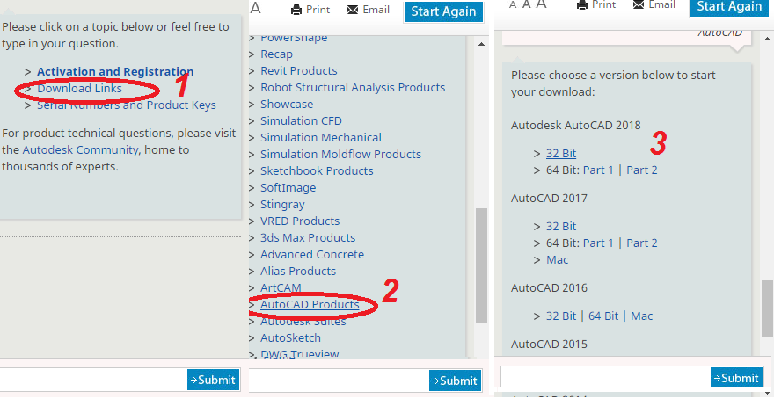
Task: Download AutoCAD 2018 64 Bit Part 1
Action: [x=598, y=170]
